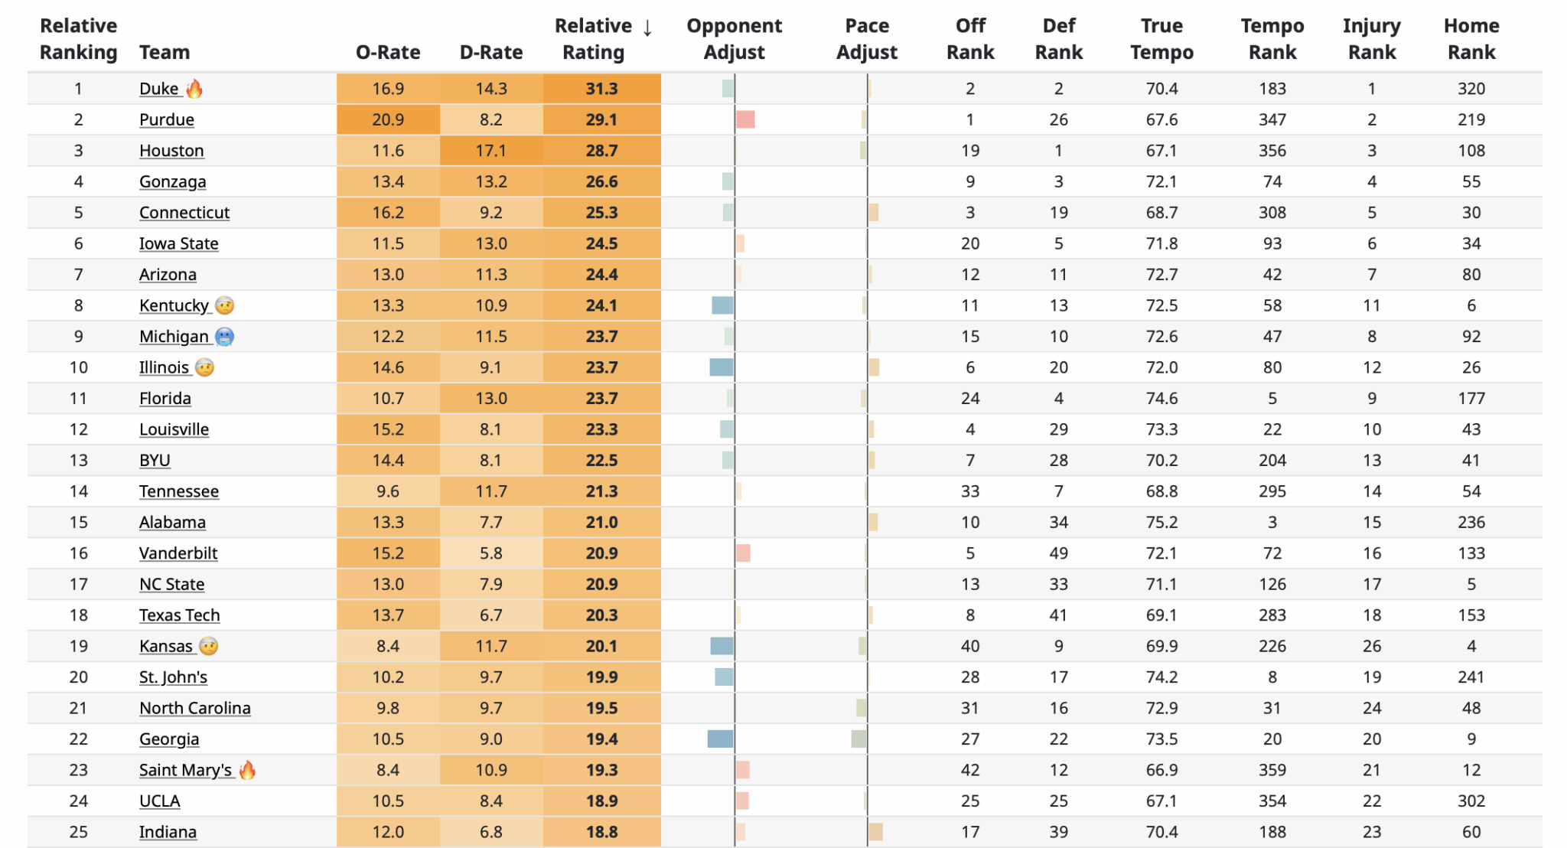Open the Purdue team link
The height and width of the screenshot is (848, 1567).
tap(167, 119)
